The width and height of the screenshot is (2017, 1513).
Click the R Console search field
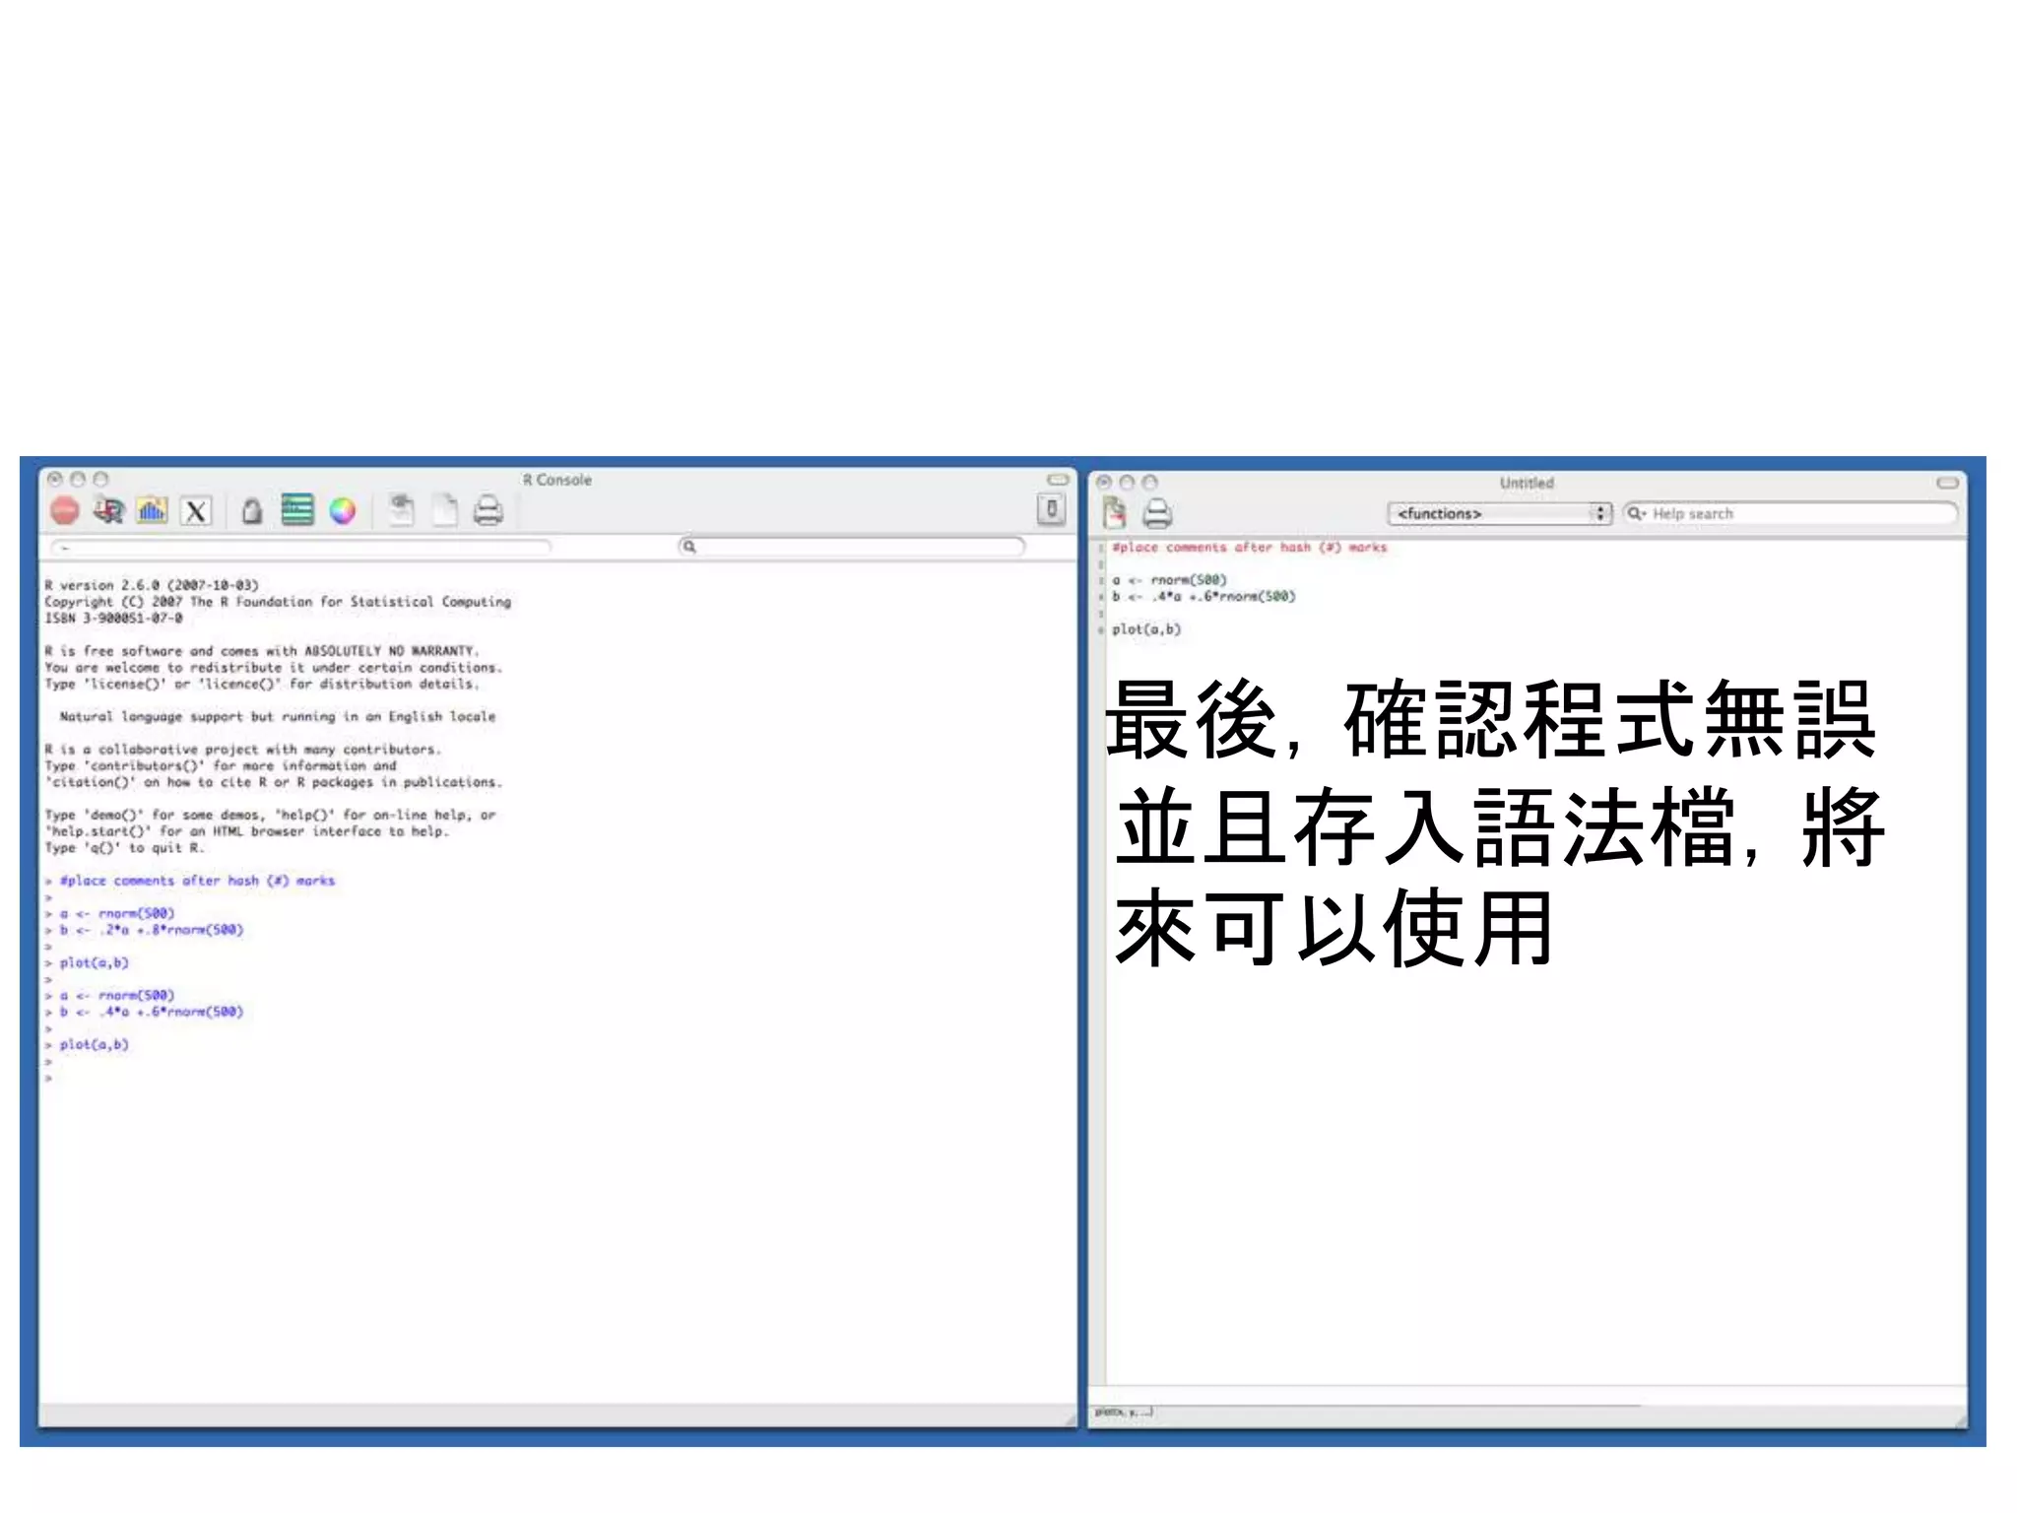point(852,546)
